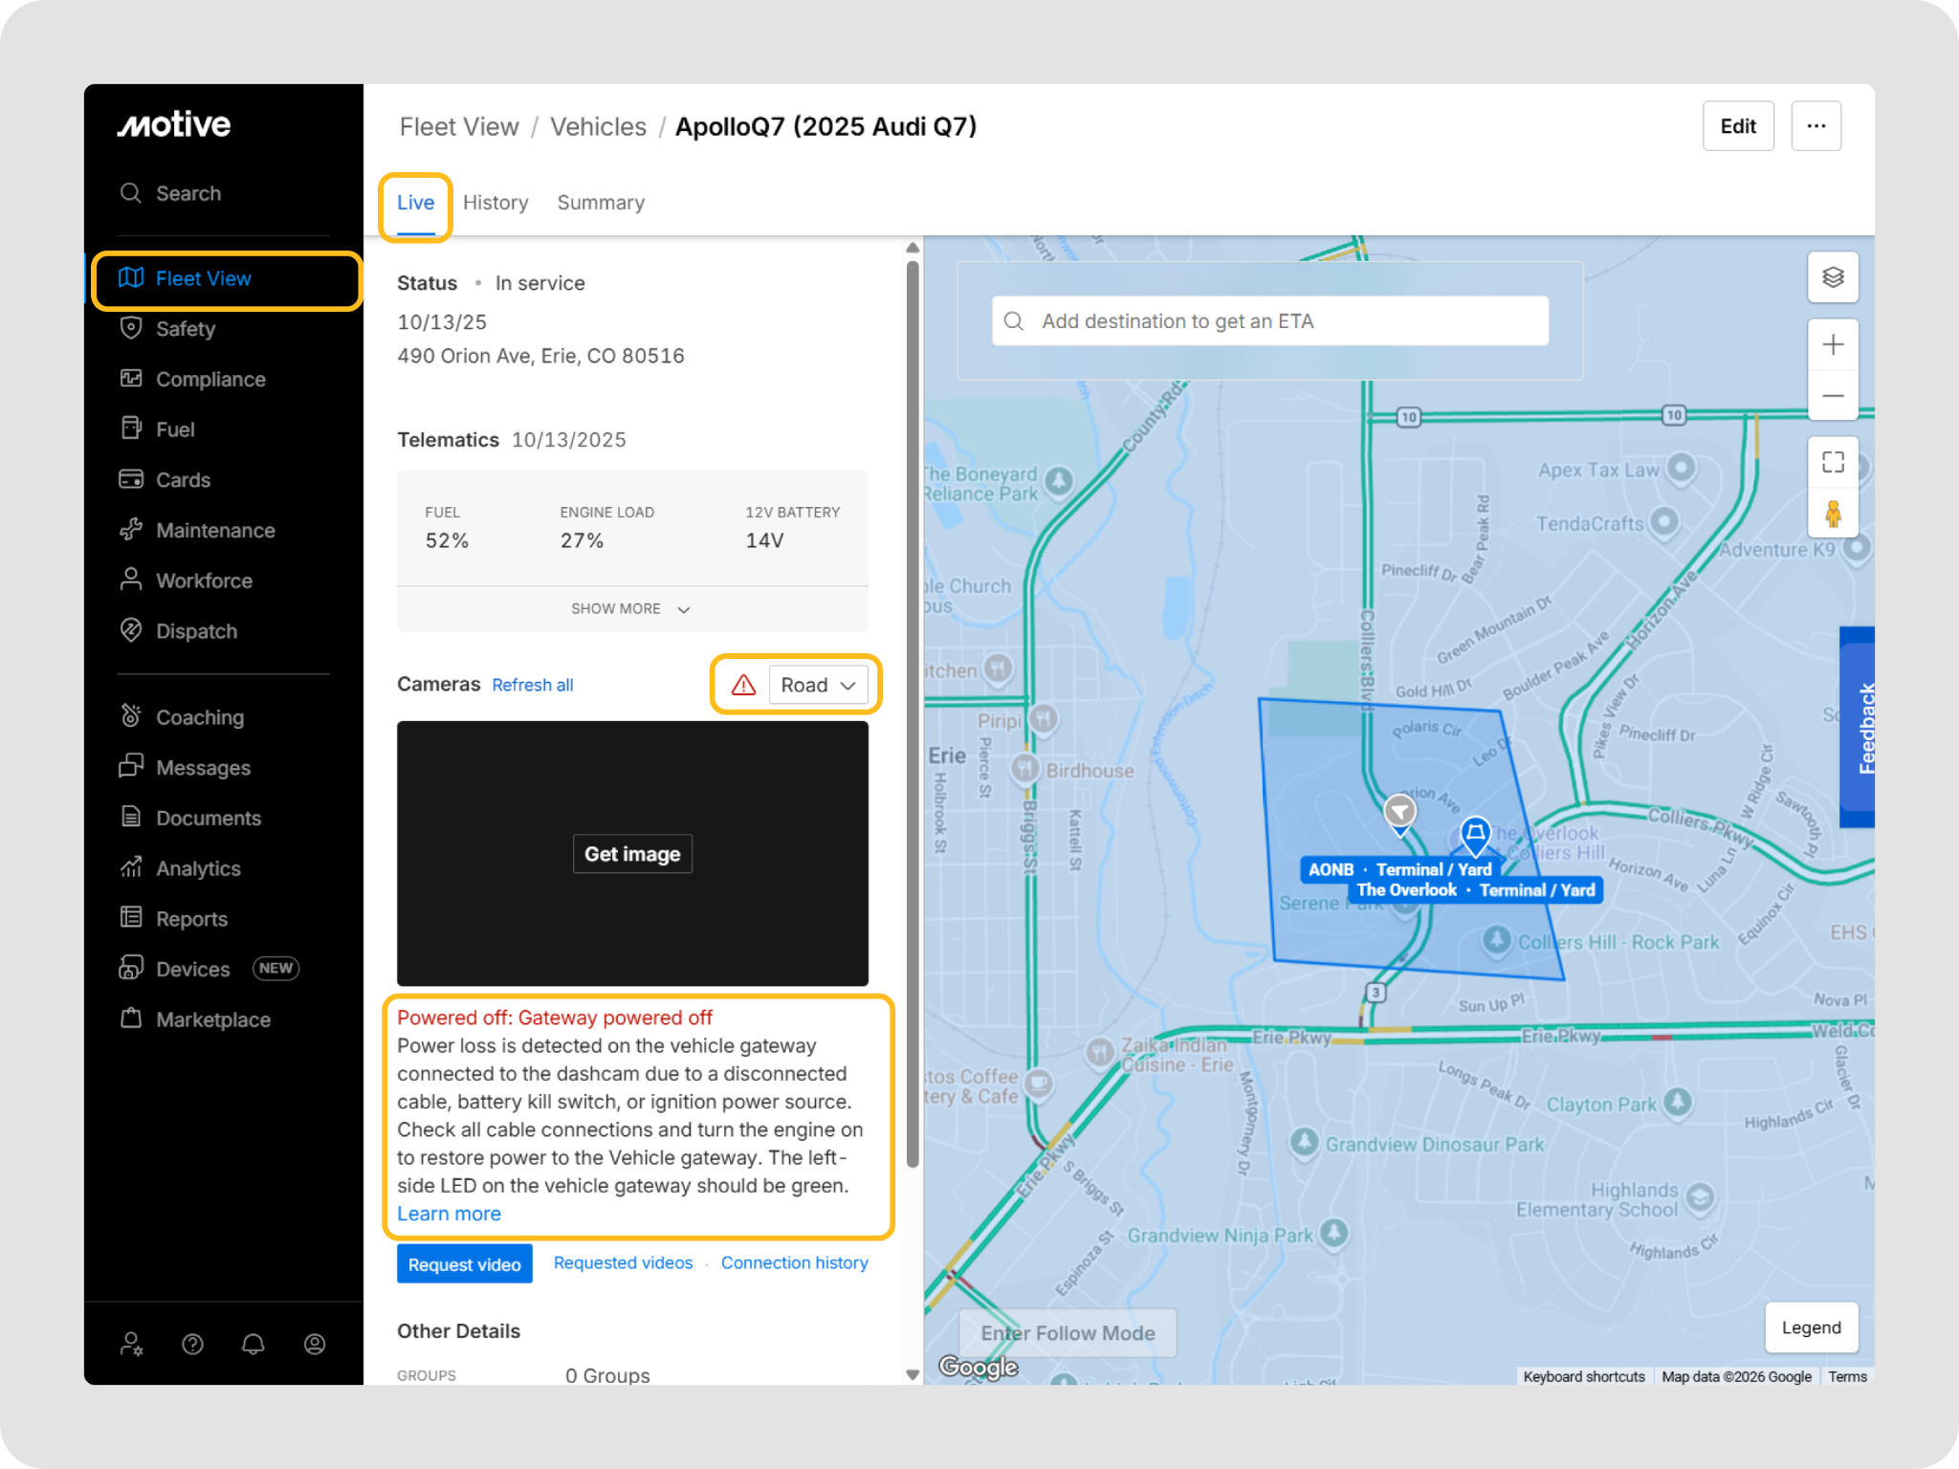Screen dimensions: 1959x1469
Task: Open the admin user settings icon
Action: coord(131,1344)
